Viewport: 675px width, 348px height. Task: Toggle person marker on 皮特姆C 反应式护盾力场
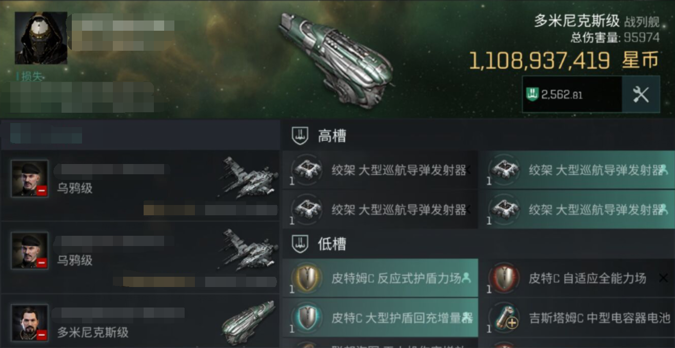tap(466, 278)
